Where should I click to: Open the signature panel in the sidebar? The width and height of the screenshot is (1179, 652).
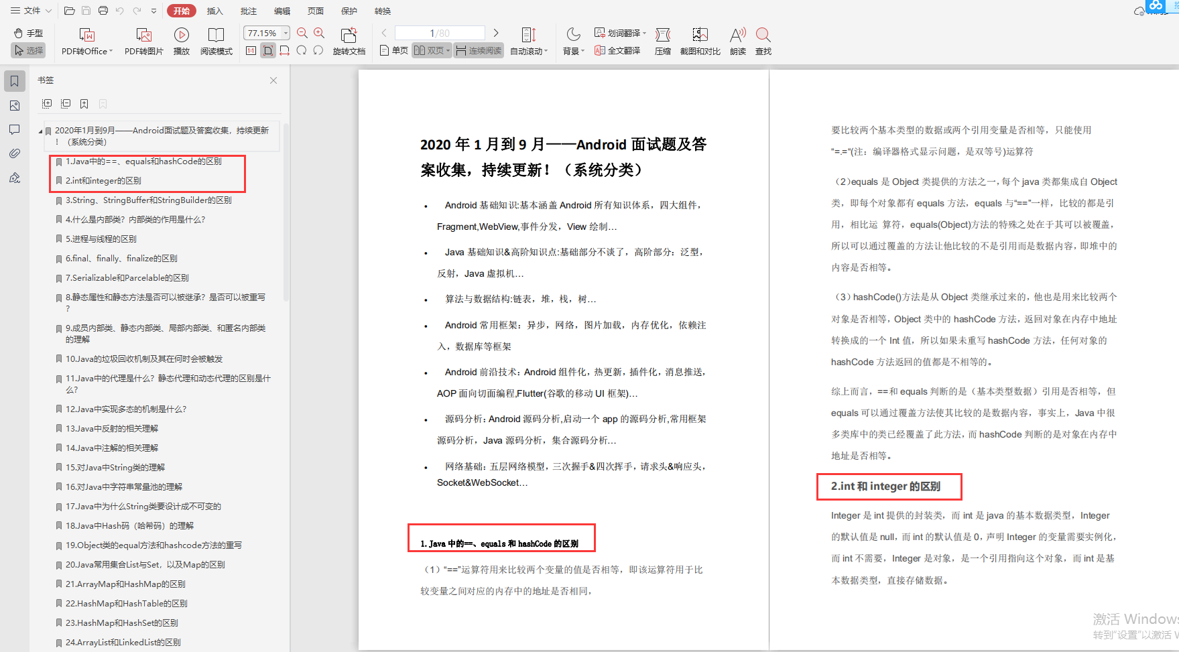(x=15, y=178)
